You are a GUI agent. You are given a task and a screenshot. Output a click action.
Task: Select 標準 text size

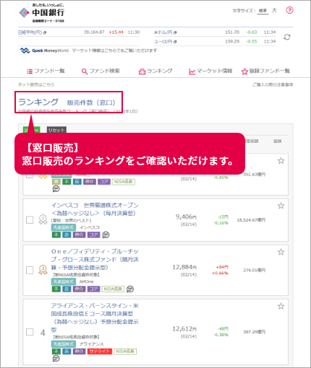263,11
